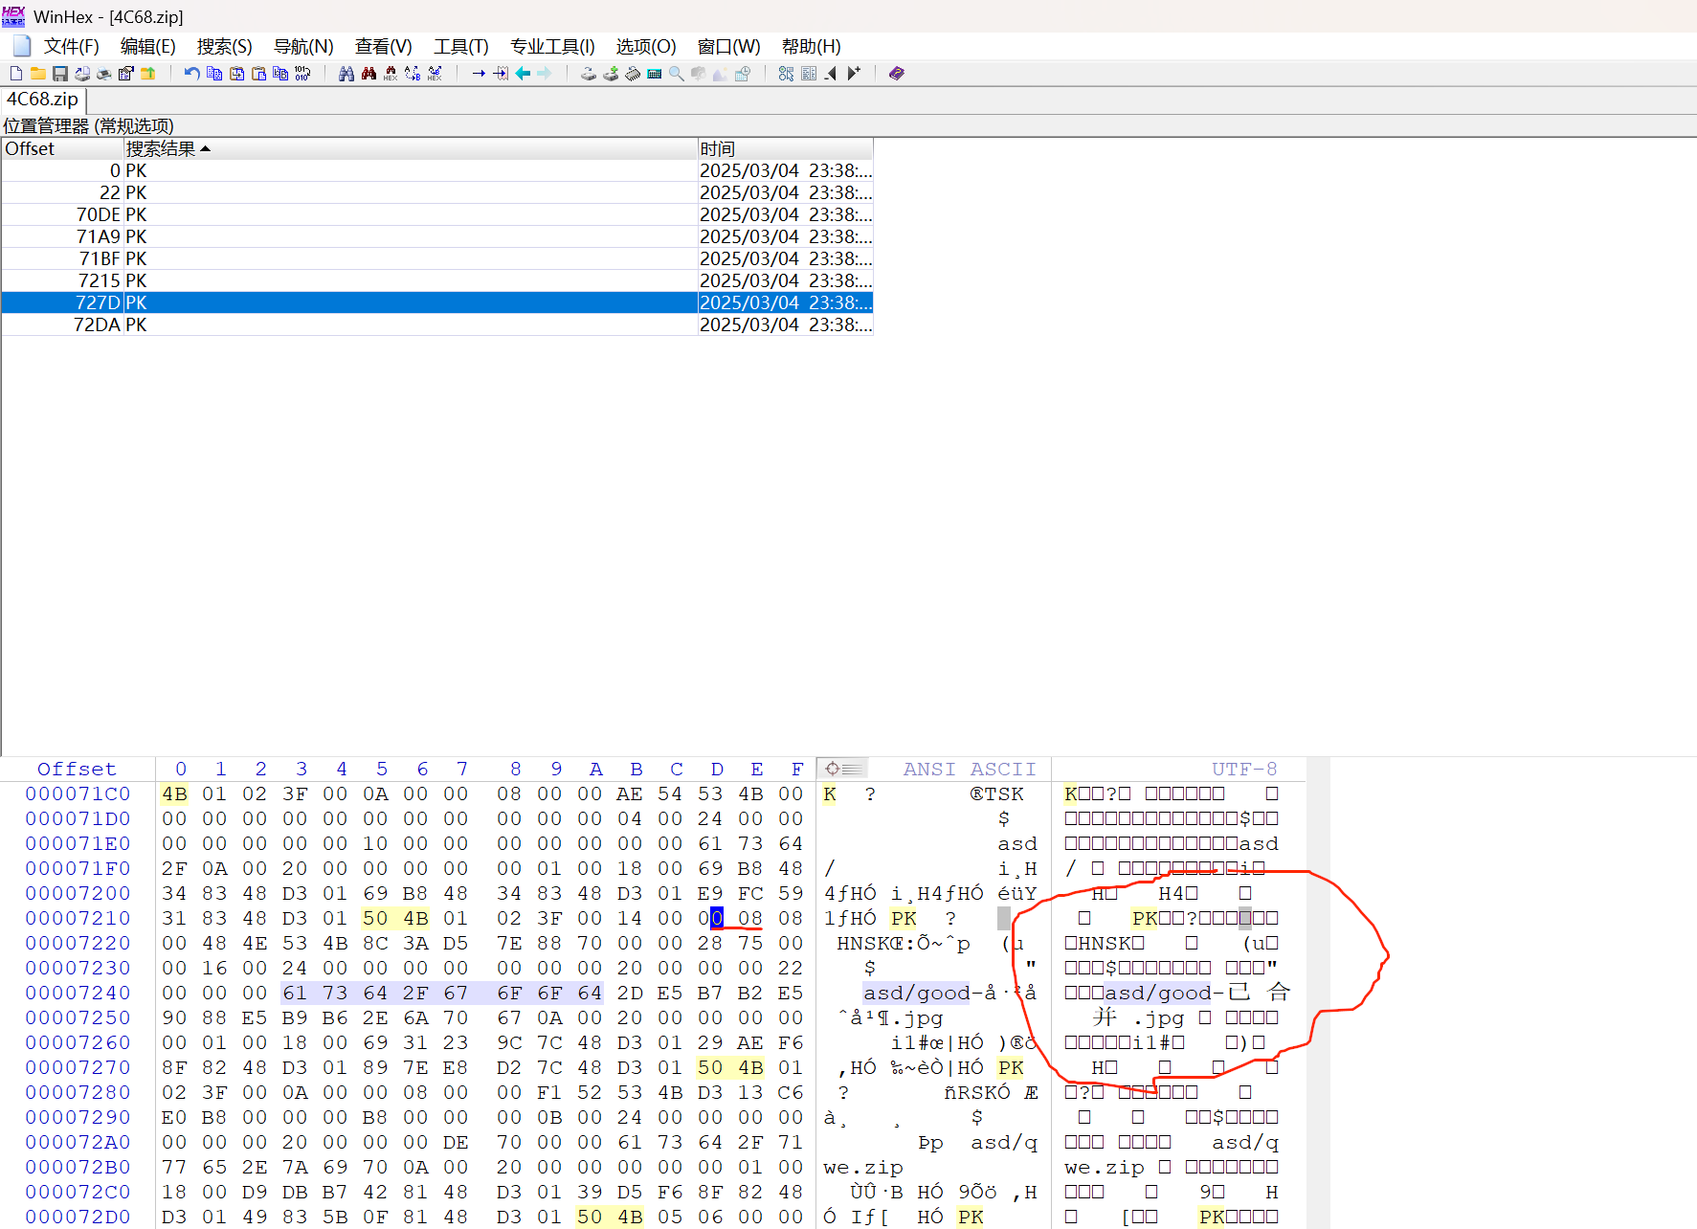
Task: Create a new file via toolbar icon
Action: [16, 74]
